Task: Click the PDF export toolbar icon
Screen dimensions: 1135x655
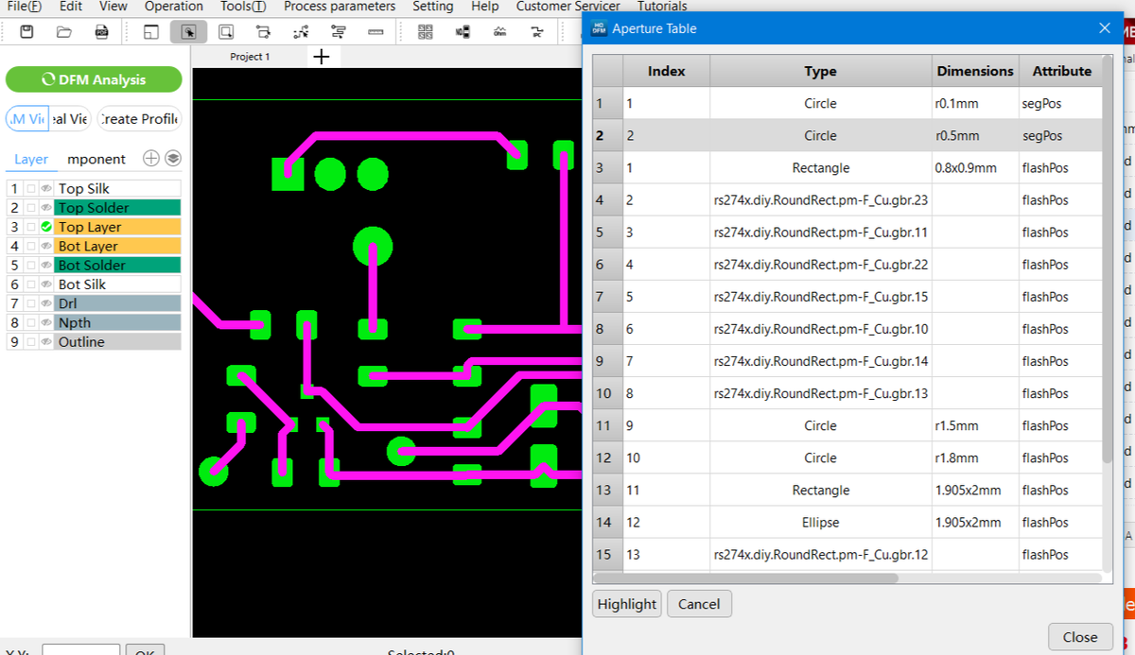Action: (x=101, y=32)
